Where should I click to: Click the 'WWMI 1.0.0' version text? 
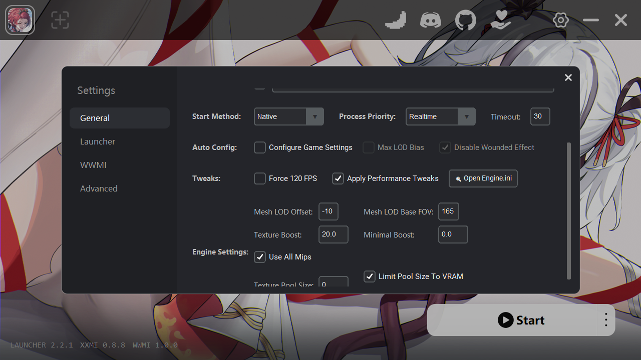pos(155,345)
